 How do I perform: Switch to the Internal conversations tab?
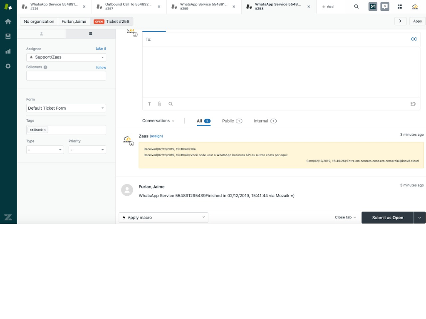(265, 121)
